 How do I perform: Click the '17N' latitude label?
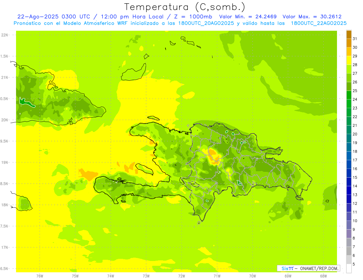click(4, 247)
